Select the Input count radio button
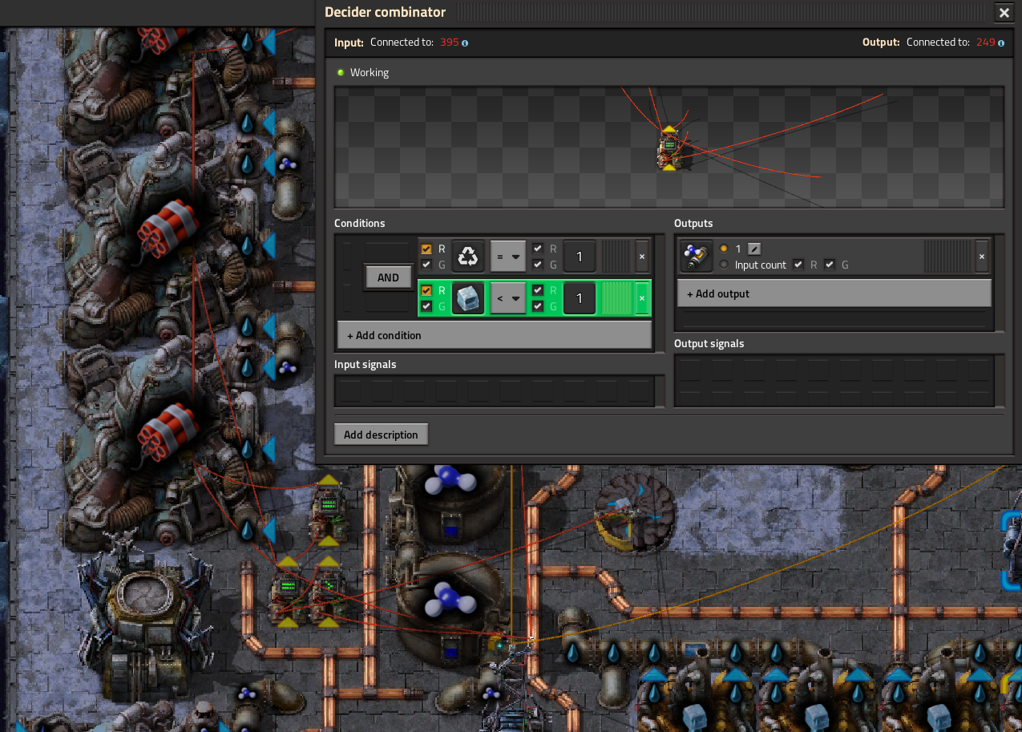 [x=725, y=265]
